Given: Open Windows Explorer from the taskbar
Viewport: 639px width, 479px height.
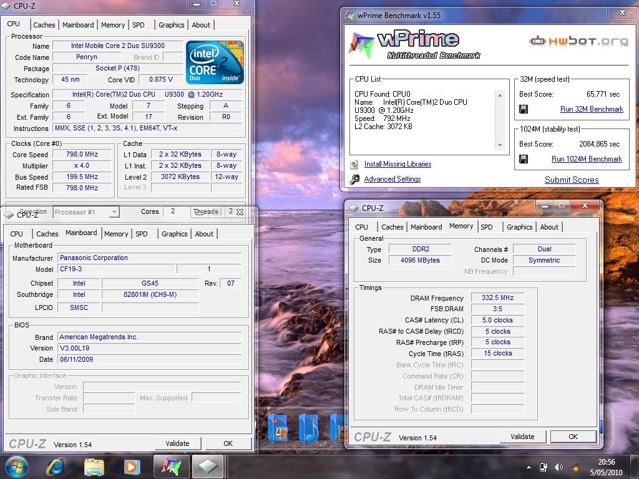Looking at the screenshot, I should click(x=94, y=467).
